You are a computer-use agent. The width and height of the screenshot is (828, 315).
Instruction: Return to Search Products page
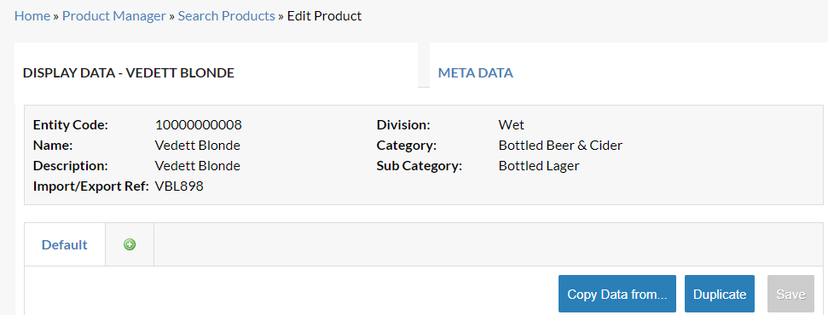coord(227,16)
